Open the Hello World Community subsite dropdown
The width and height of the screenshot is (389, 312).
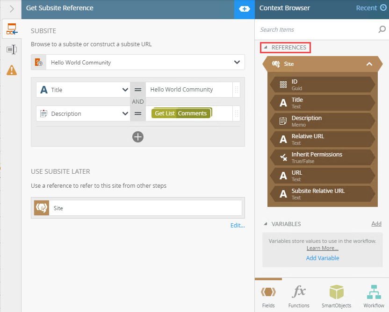click(137, 62)
